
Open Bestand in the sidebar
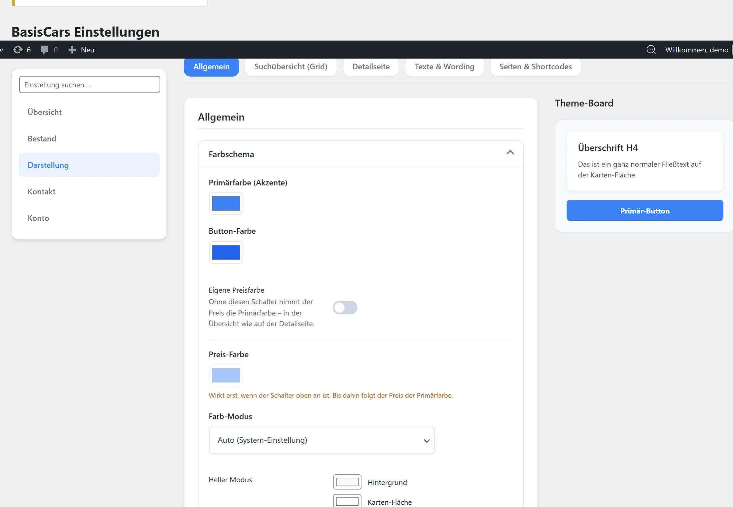(x=89, y=138)
